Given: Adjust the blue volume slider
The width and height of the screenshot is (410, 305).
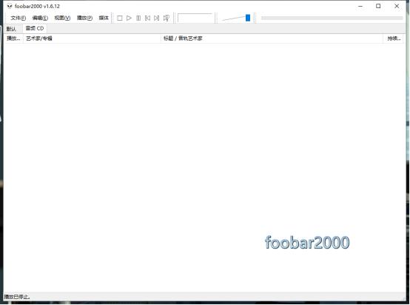Looking at the screenshot, I should point(248,18).
